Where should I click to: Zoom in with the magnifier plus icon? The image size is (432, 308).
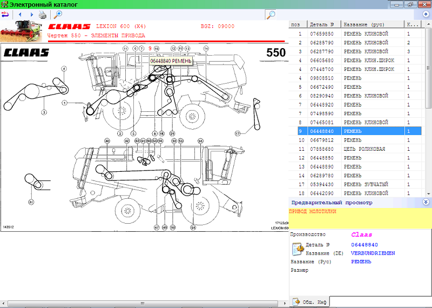click(x=58, y=15)
